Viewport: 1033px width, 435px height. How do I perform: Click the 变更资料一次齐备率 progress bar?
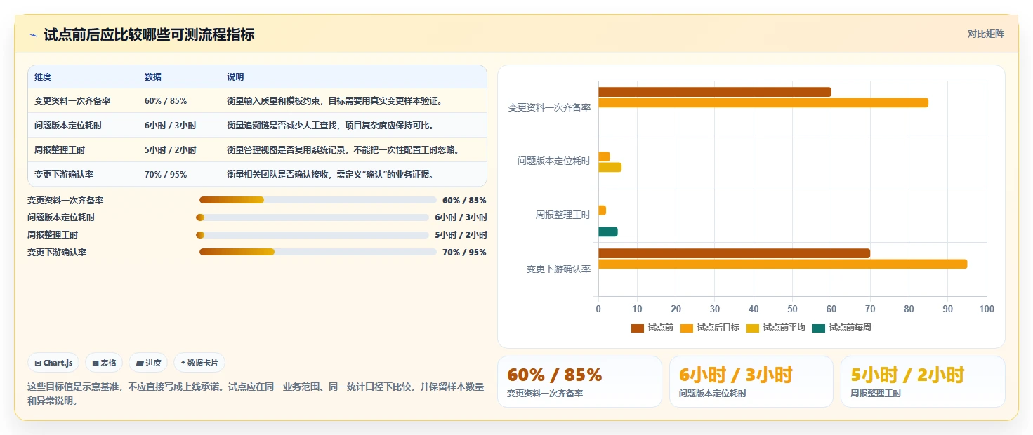click(318, 200)
